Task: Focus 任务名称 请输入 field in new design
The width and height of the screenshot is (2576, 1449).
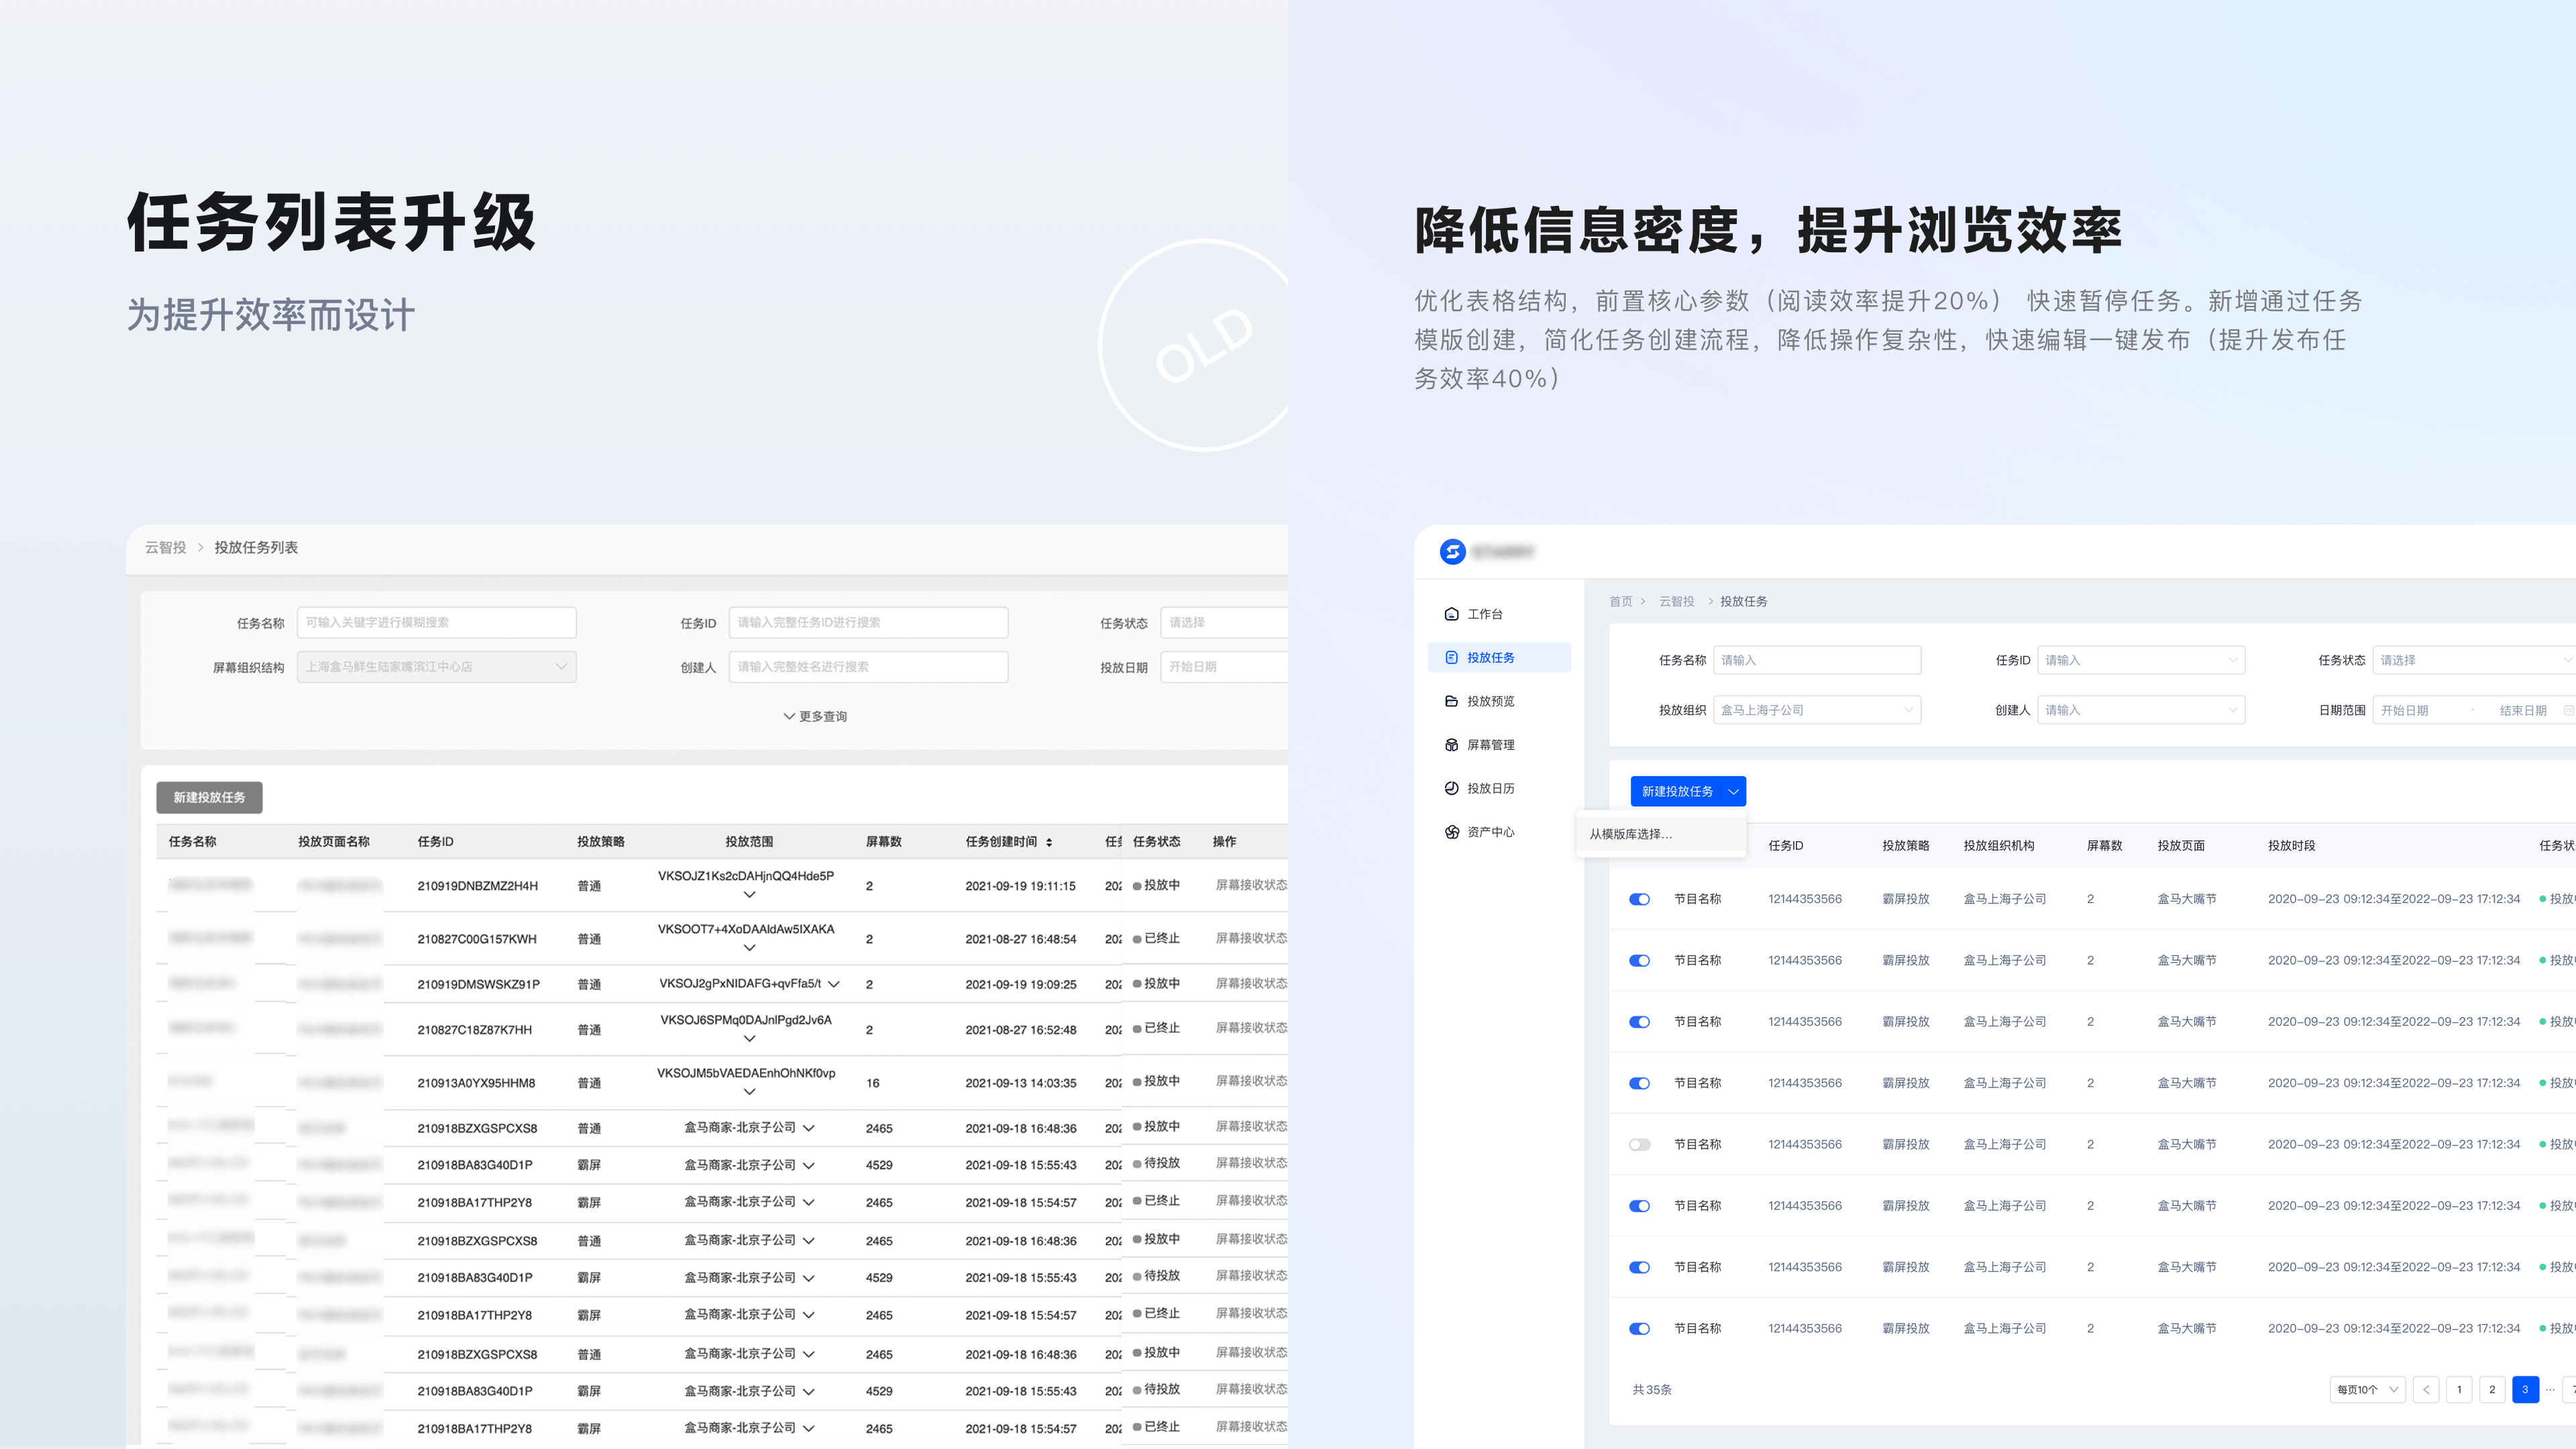Action: (1817, 660)
